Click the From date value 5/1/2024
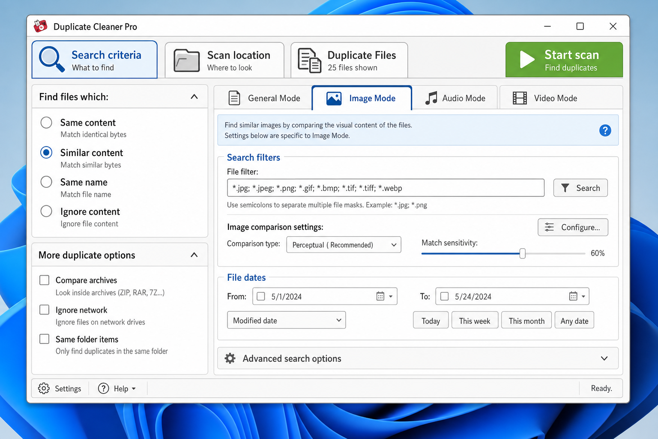The height and width of the screenshot is (439, 658). [287, 297]
